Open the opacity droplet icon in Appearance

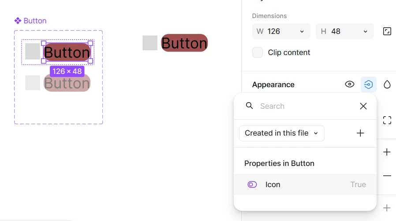click(387, 85)
